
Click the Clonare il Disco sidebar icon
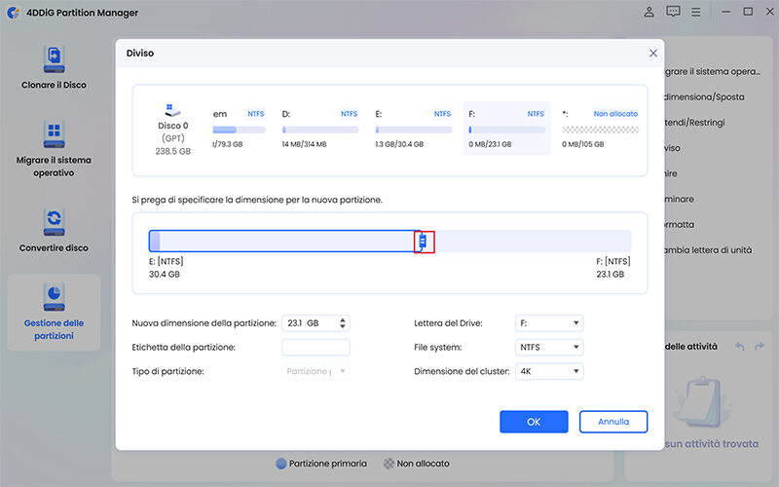point(54,59)
